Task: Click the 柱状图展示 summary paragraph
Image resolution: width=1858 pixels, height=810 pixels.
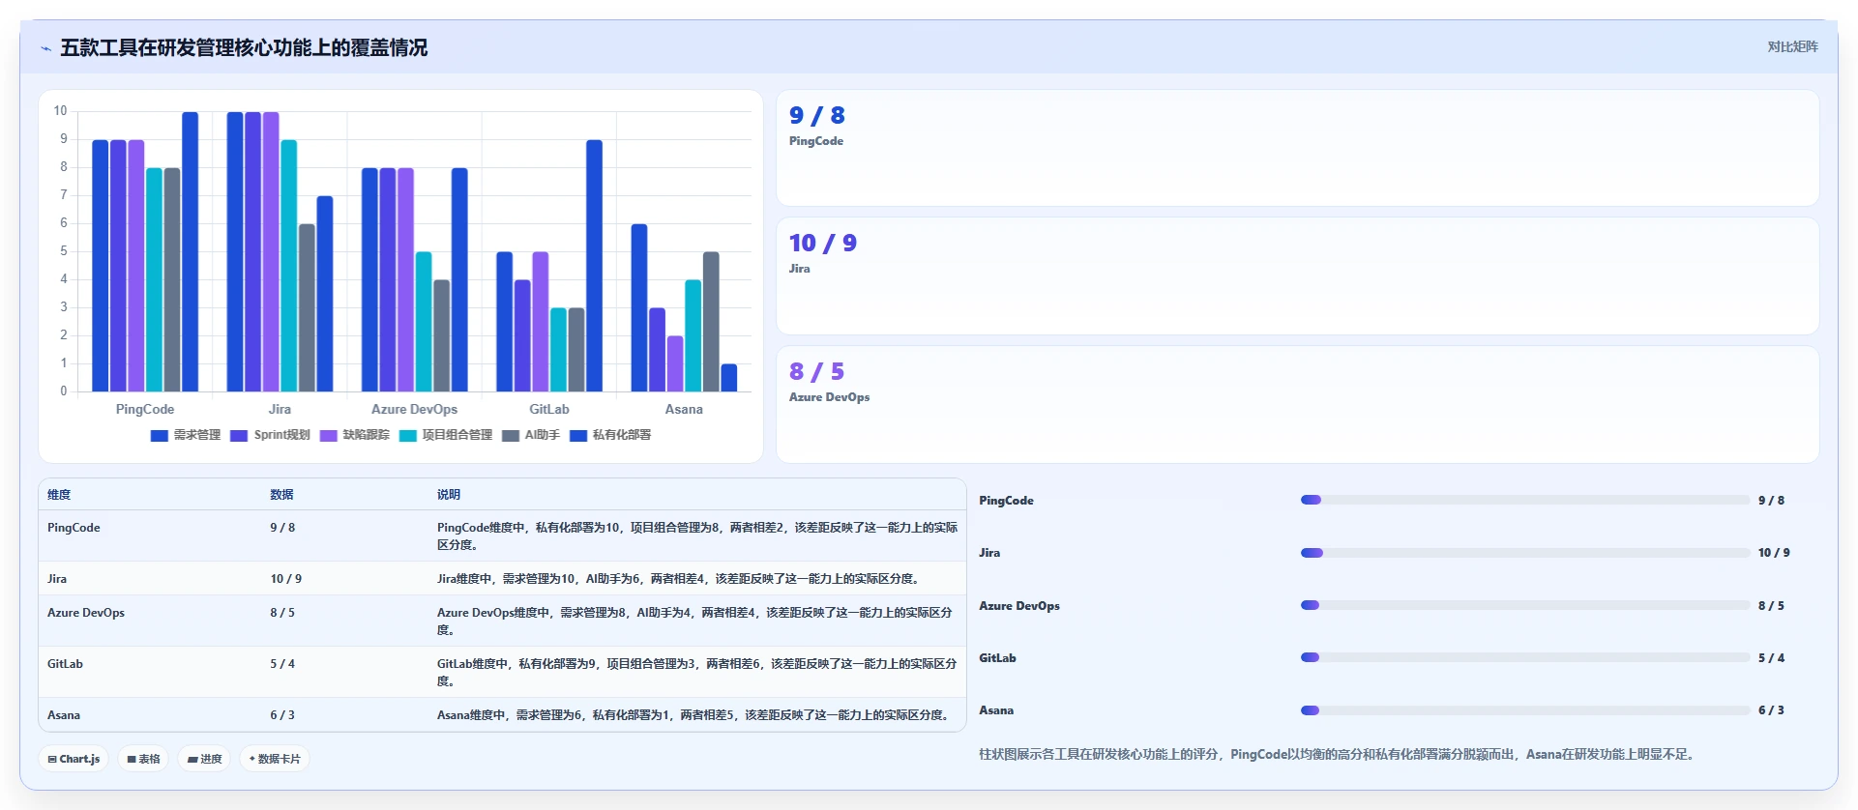Action: [1339, 755]
